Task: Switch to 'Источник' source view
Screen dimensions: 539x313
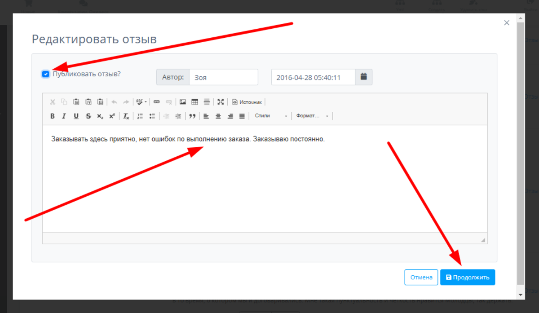Action: pyautogui.click(x=247, y=102)
